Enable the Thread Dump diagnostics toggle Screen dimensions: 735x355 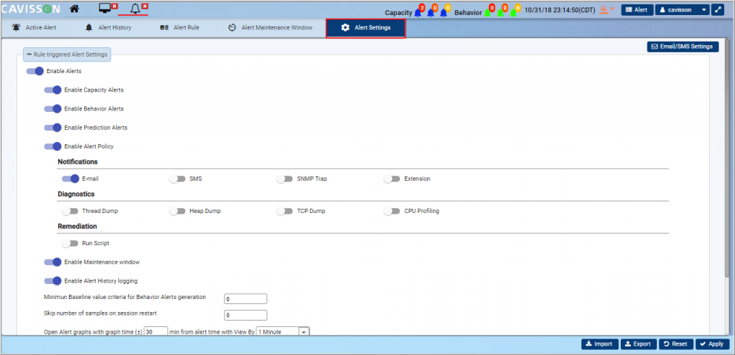[70, 212]
